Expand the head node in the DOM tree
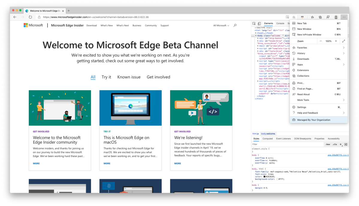This screenshot has height=206, width=359. pyautogui.click(x=255, y=33)
